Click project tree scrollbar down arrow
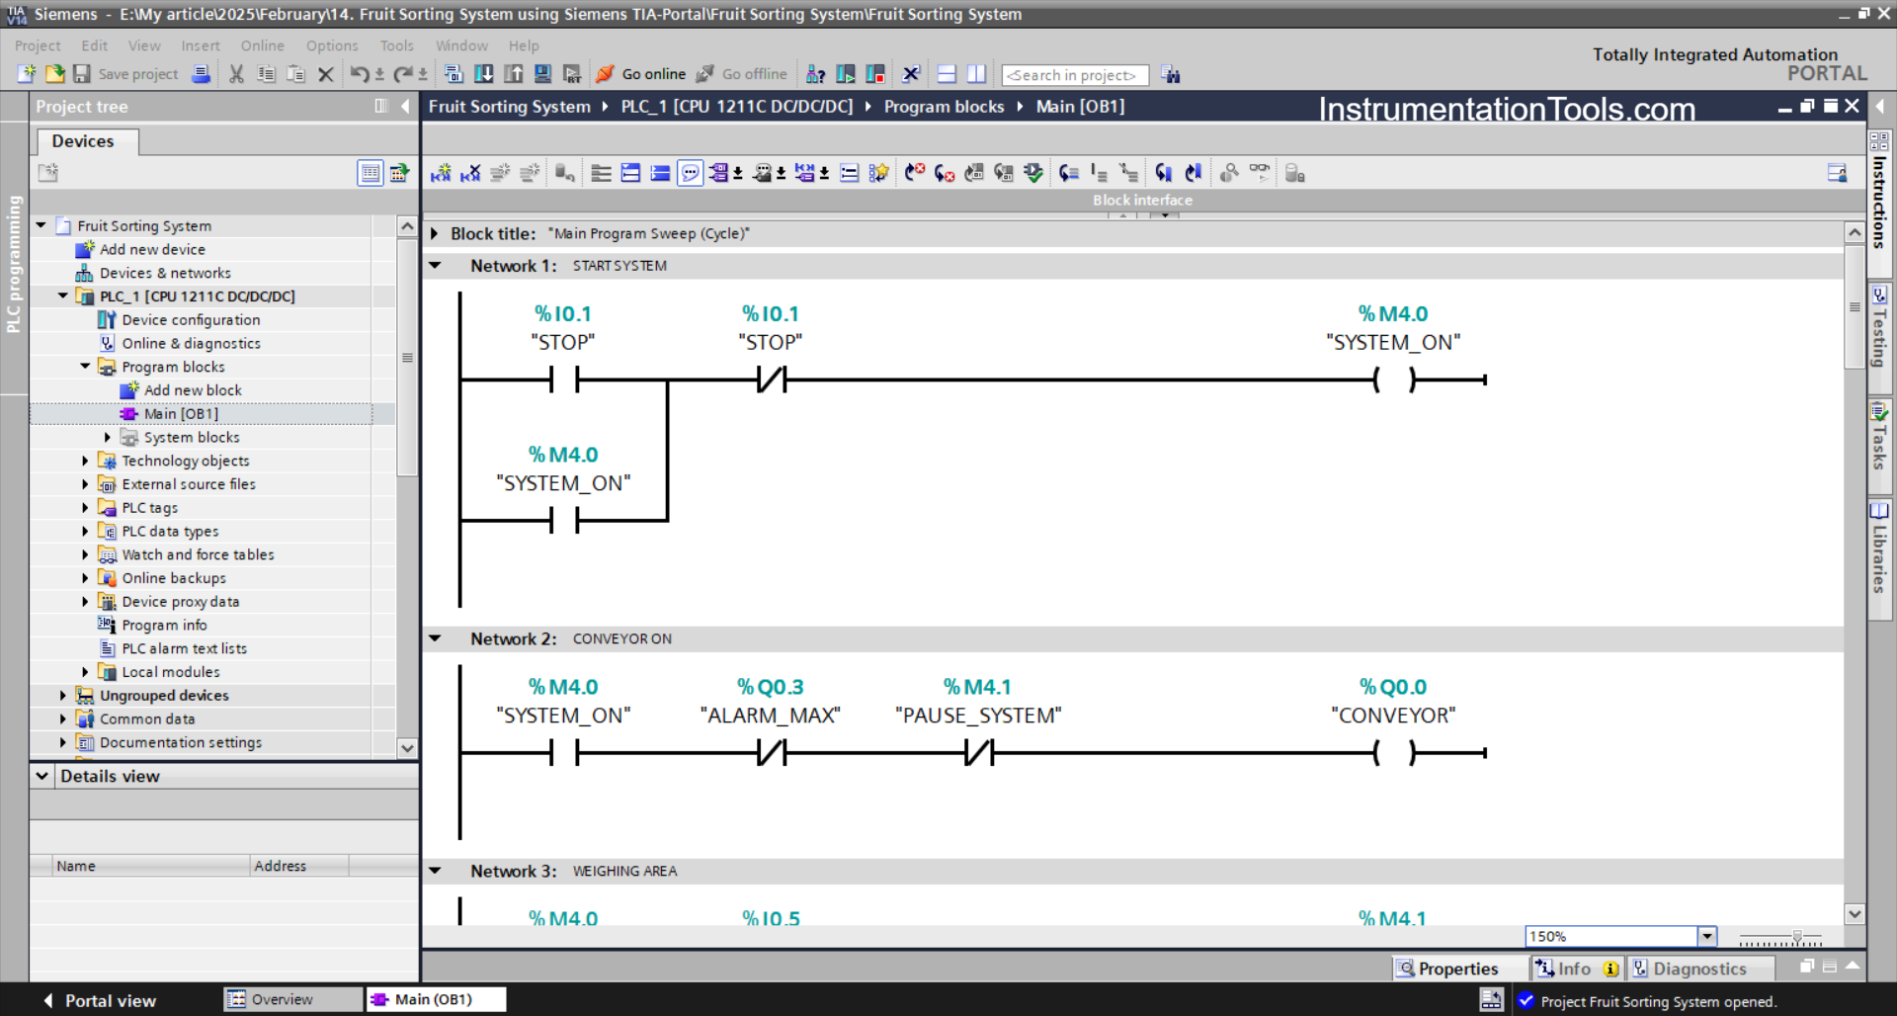Viewport: 1897px width, 1016px height. 407,748
